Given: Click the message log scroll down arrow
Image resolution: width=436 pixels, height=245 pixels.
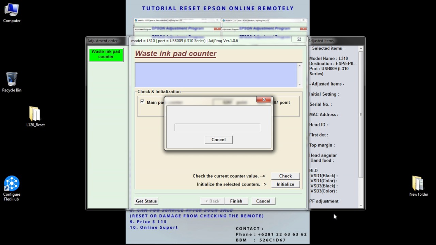Looking at the screenshot, I should pyautogui.click(x=300, y=84).
